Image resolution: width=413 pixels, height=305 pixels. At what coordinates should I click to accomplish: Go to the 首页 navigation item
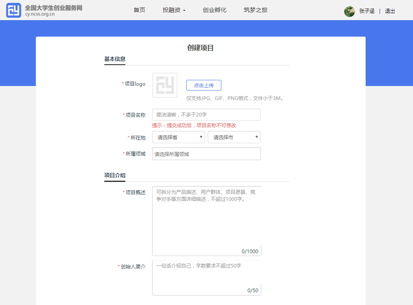pos(139,10)
